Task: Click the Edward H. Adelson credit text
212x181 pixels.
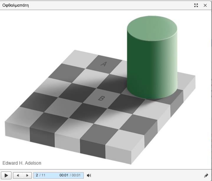Action: click(22, 163)
